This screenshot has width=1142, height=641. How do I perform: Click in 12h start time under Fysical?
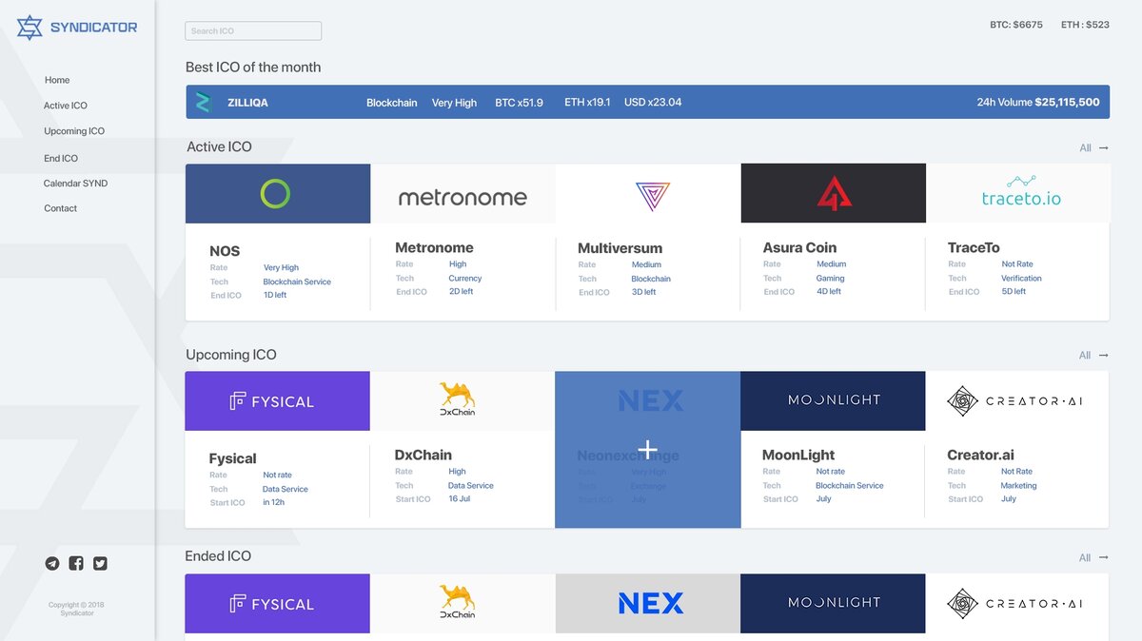tap(273, 502)
